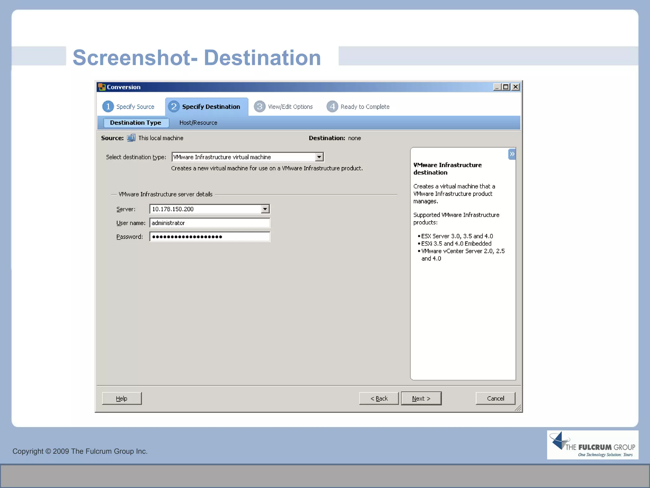Click the copyright 2009 Fulcrum Group text
The image size is (650, 488).
(x=80, y=451)
